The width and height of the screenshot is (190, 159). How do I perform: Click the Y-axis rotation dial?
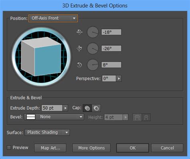[x=93, y=48]
